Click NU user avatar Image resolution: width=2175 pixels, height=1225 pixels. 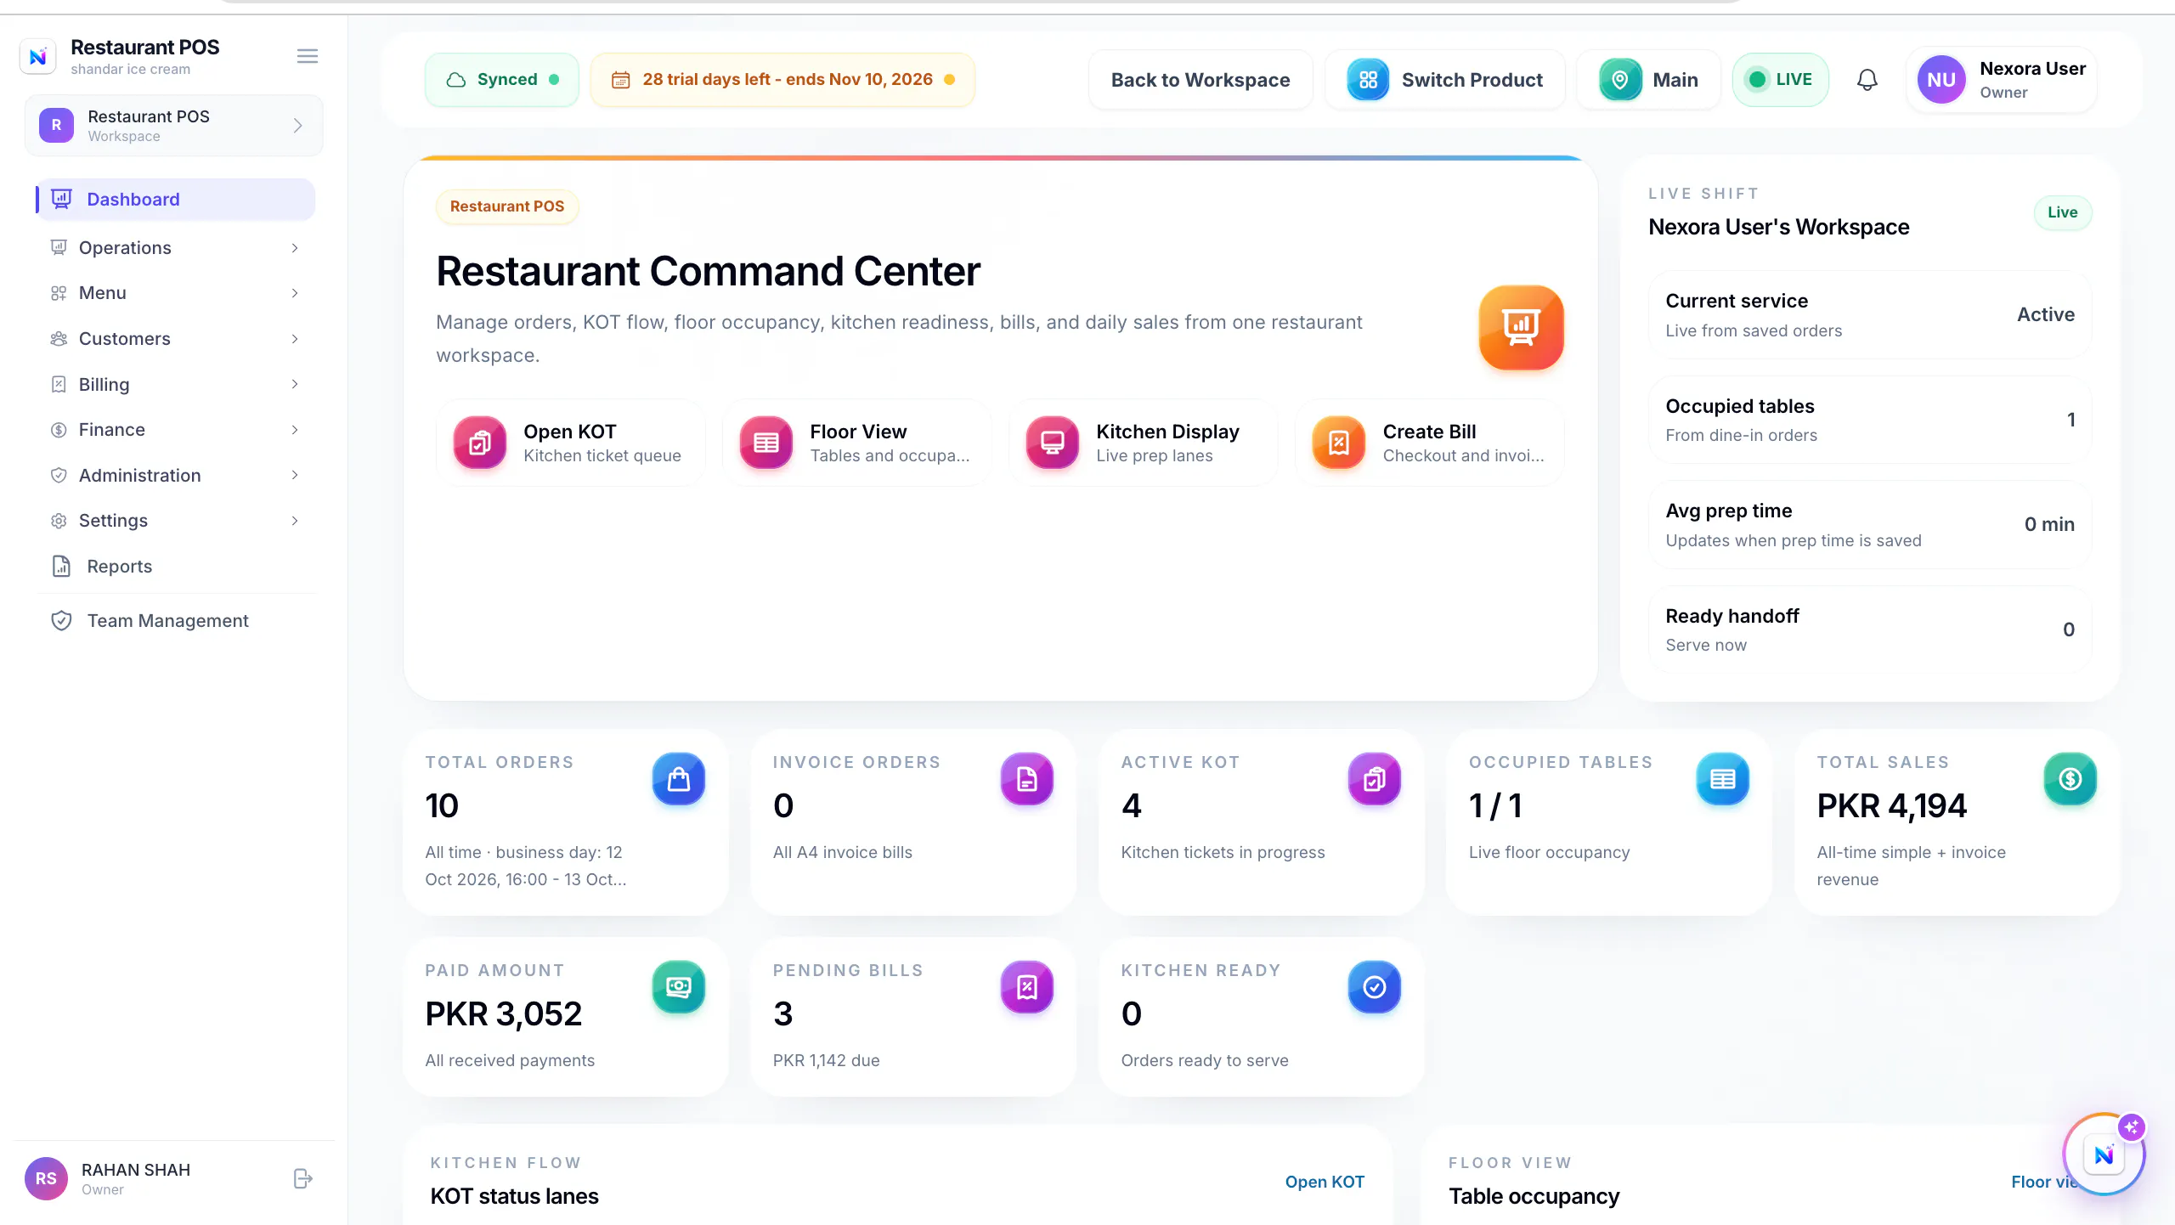coord(1941,80)
